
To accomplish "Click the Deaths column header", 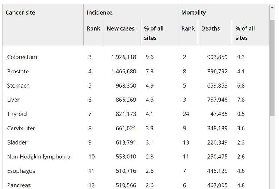I will (x=211, y=28).
